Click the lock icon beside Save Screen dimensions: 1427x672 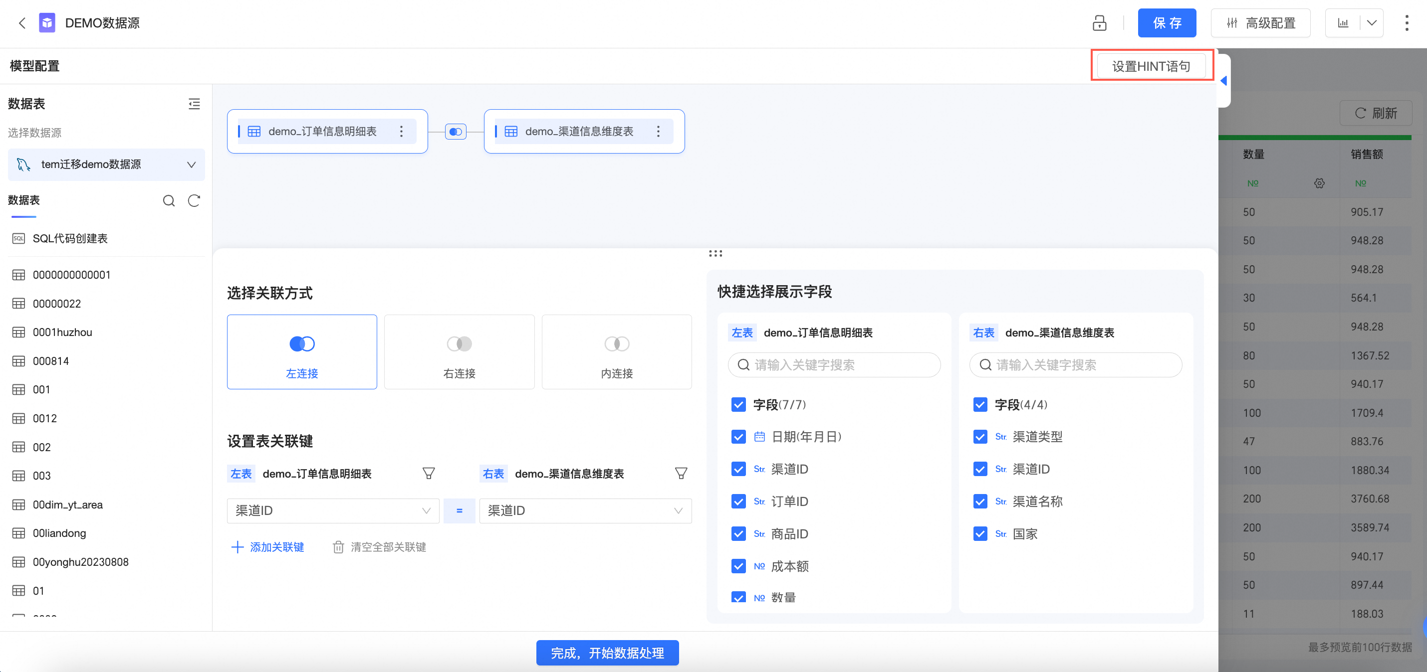click(x=1099, y=23)
